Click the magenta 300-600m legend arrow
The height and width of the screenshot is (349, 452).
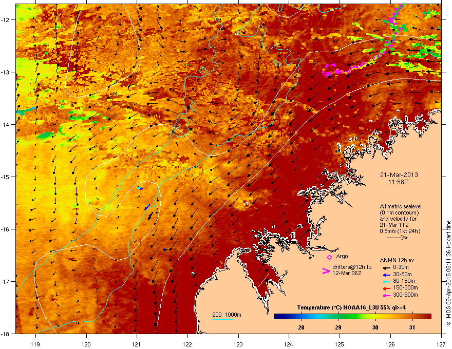386,295
